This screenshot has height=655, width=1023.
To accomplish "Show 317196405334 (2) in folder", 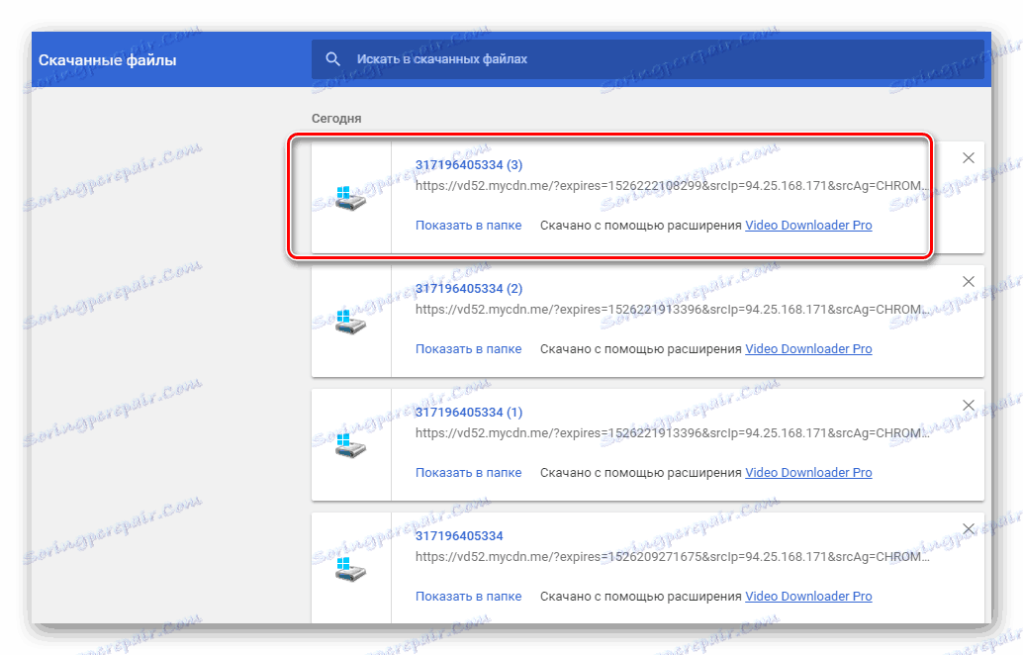I will (468, 349).
